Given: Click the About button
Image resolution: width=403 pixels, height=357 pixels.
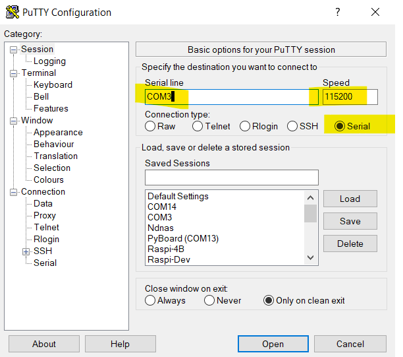Looking at the screenshot, I should pyautogui.click(x=44, y=344).
